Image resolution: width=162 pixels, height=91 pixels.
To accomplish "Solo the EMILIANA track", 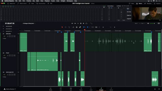I will tap(12, 36).
